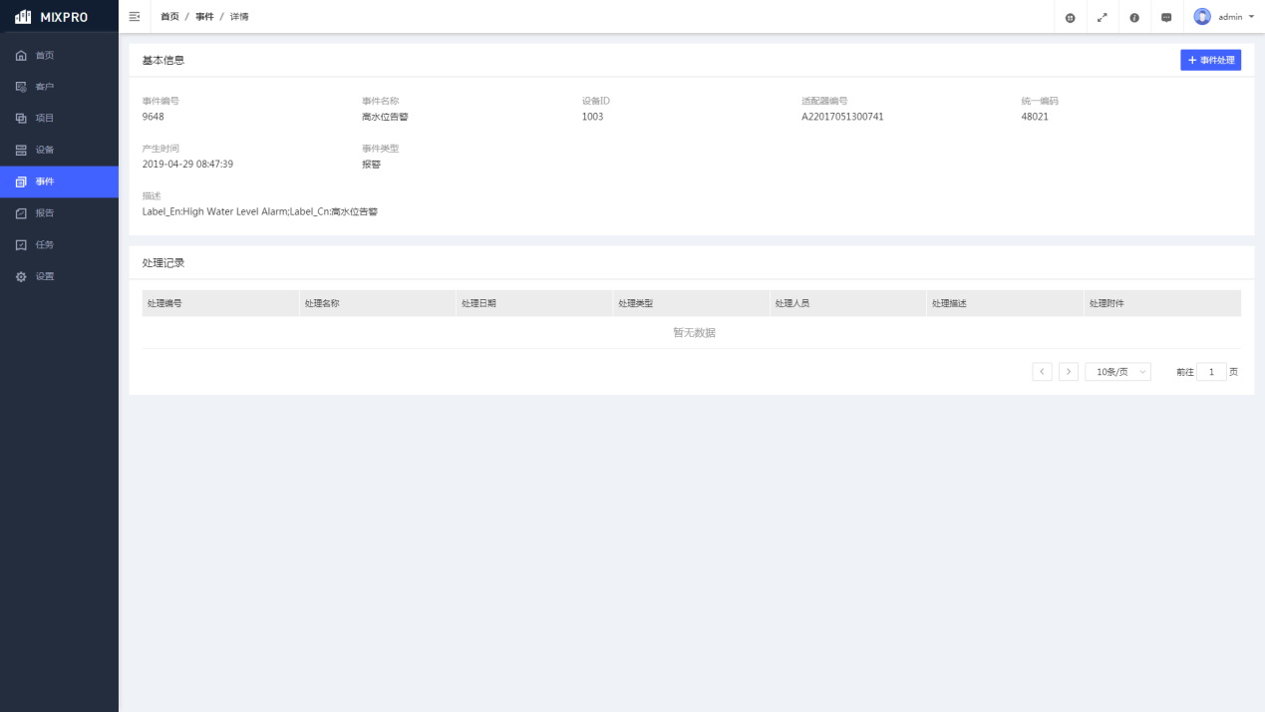Viewport: 1265px width, 712px height.
Task: Open 任务 in the sidebar
Action: [45, 245]
